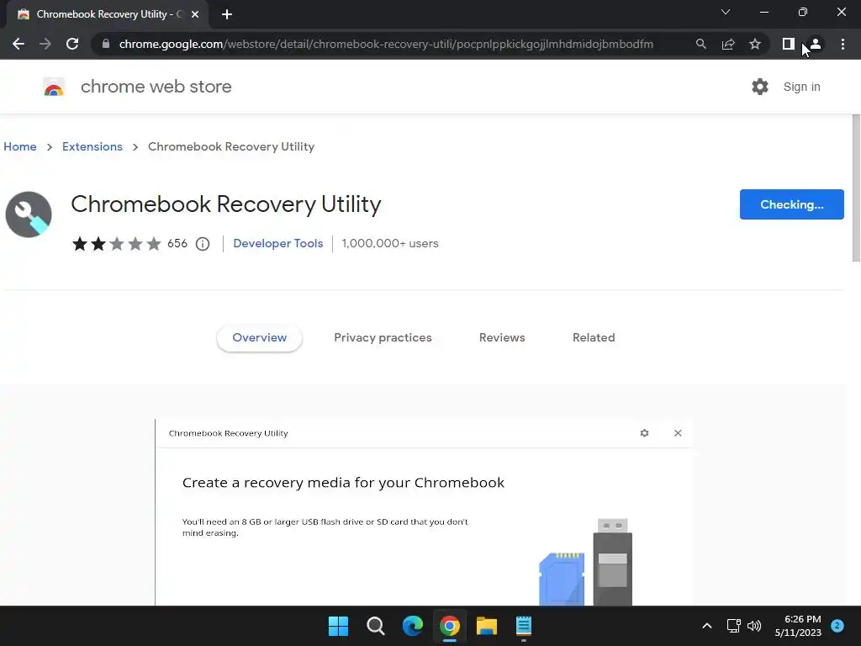Screen dimensions: 861x646
Task: Click the Chromebook Recovery Utility heading
Action: [x=225, y=204]
